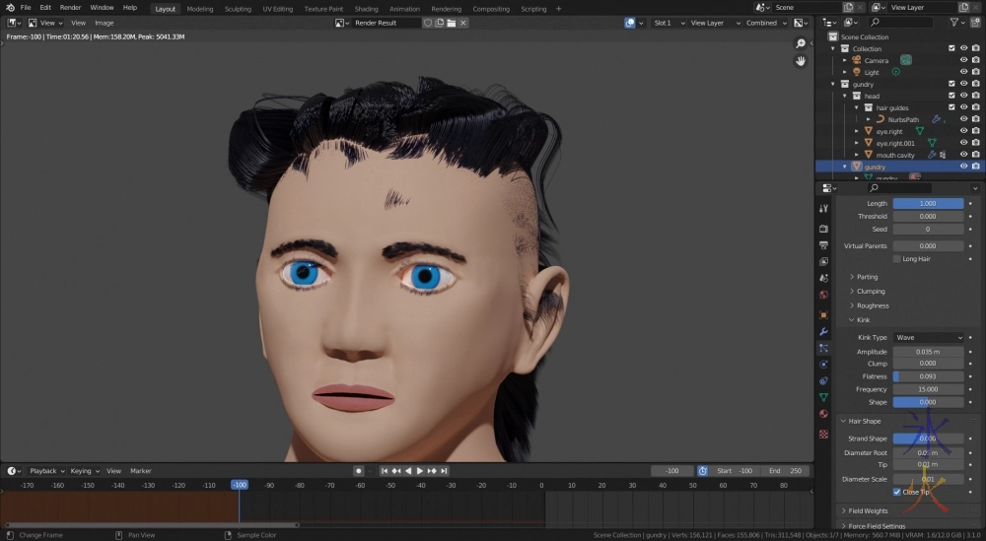Expand the Field Weights panel
The image size is (986, 541).
(868, 511)
